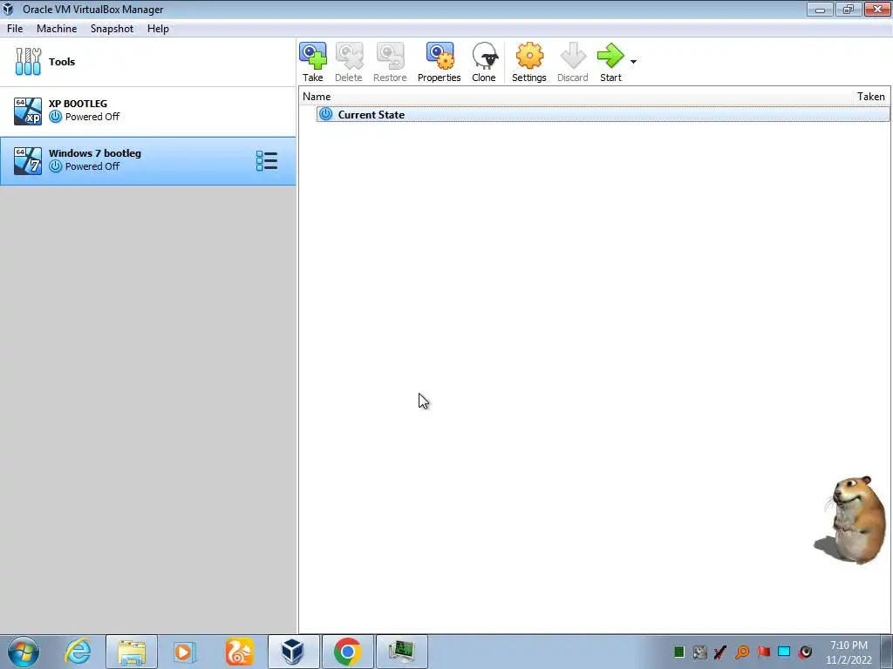Start the virtual machine with green arrow

610,62
